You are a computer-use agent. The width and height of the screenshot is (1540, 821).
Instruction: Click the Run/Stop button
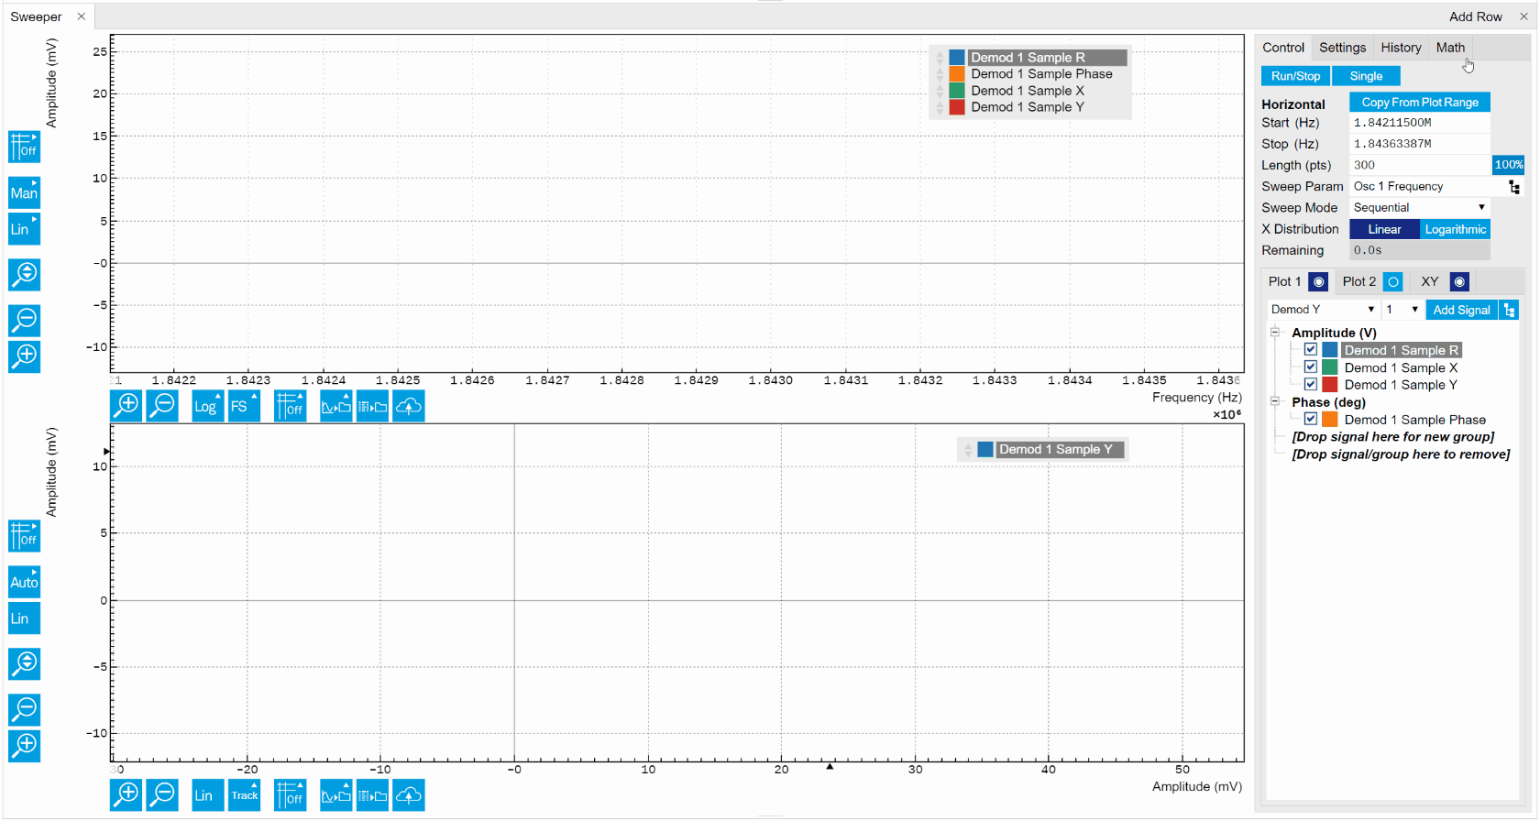coord(1295,76)
